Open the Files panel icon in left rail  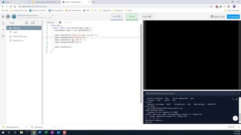tap(3, 23)
